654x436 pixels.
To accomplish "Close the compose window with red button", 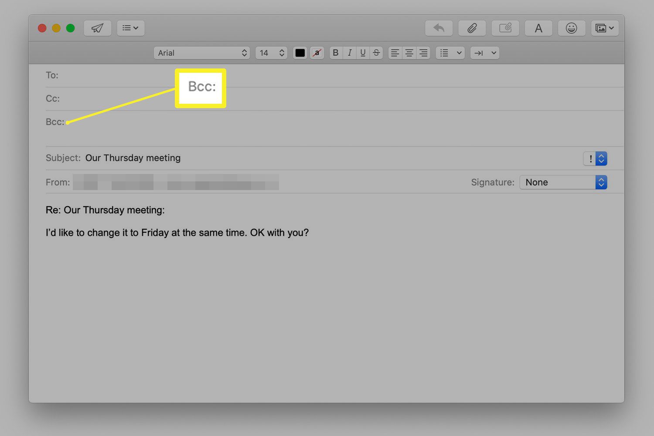I will point(42,28).
